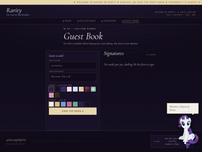Select the pink thread swatch
Viewport: 202px width, 152px height.
(69, 104)
